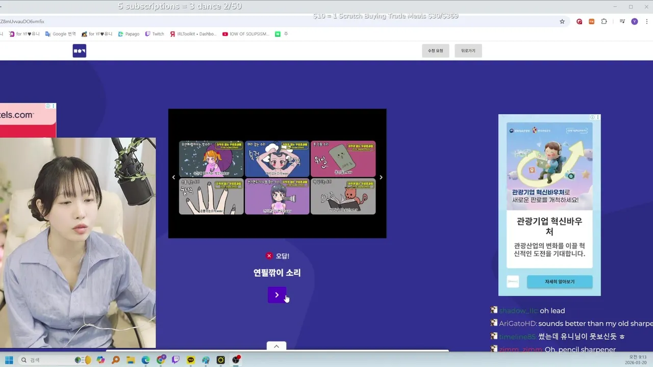Open the IRLToolkit Dashboard bookmark

pos(193,34)
